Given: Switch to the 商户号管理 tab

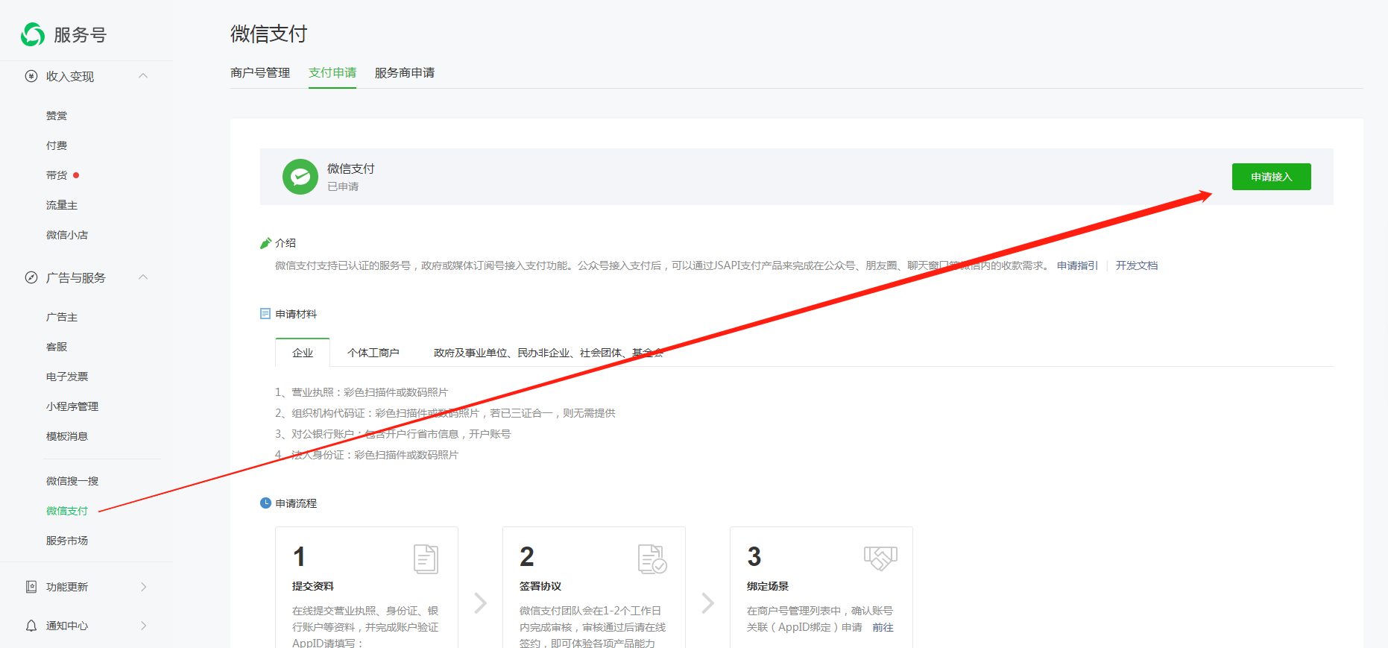Looking at the screenshot, I should click(x=260, y=72).
